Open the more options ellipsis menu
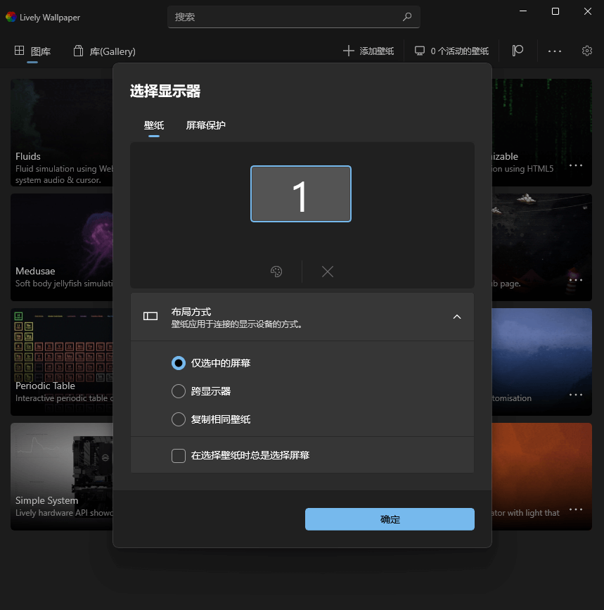604x610 pixels. point(555,51)
